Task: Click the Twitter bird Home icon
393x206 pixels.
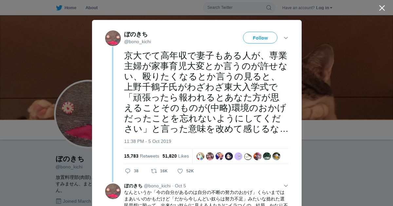Action: 59,8
